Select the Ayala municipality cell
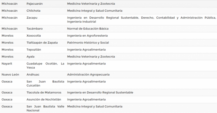The height and width of the screenshot is (113, 217). [31, 57]
